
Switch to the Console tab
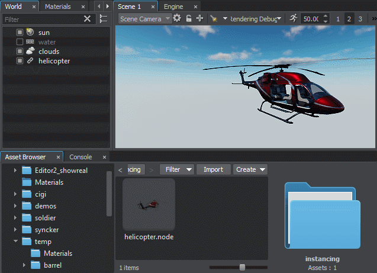[x=80, y=157]
